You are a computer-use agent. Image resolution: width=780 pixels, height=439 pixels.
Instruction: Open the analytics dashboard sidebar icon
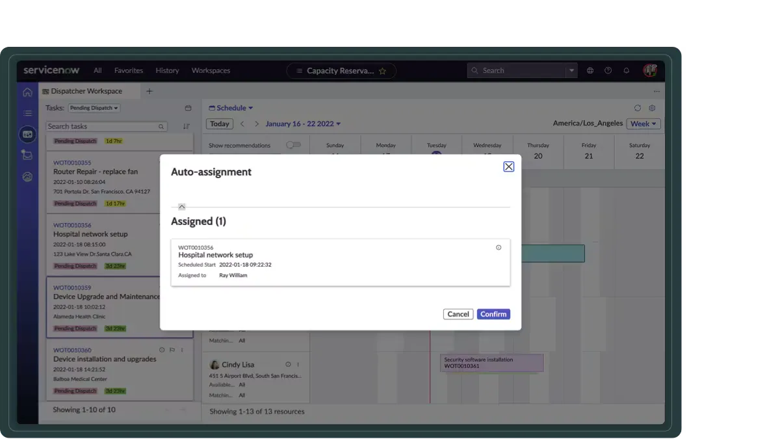pyautogui.click(x=27, y=176)
